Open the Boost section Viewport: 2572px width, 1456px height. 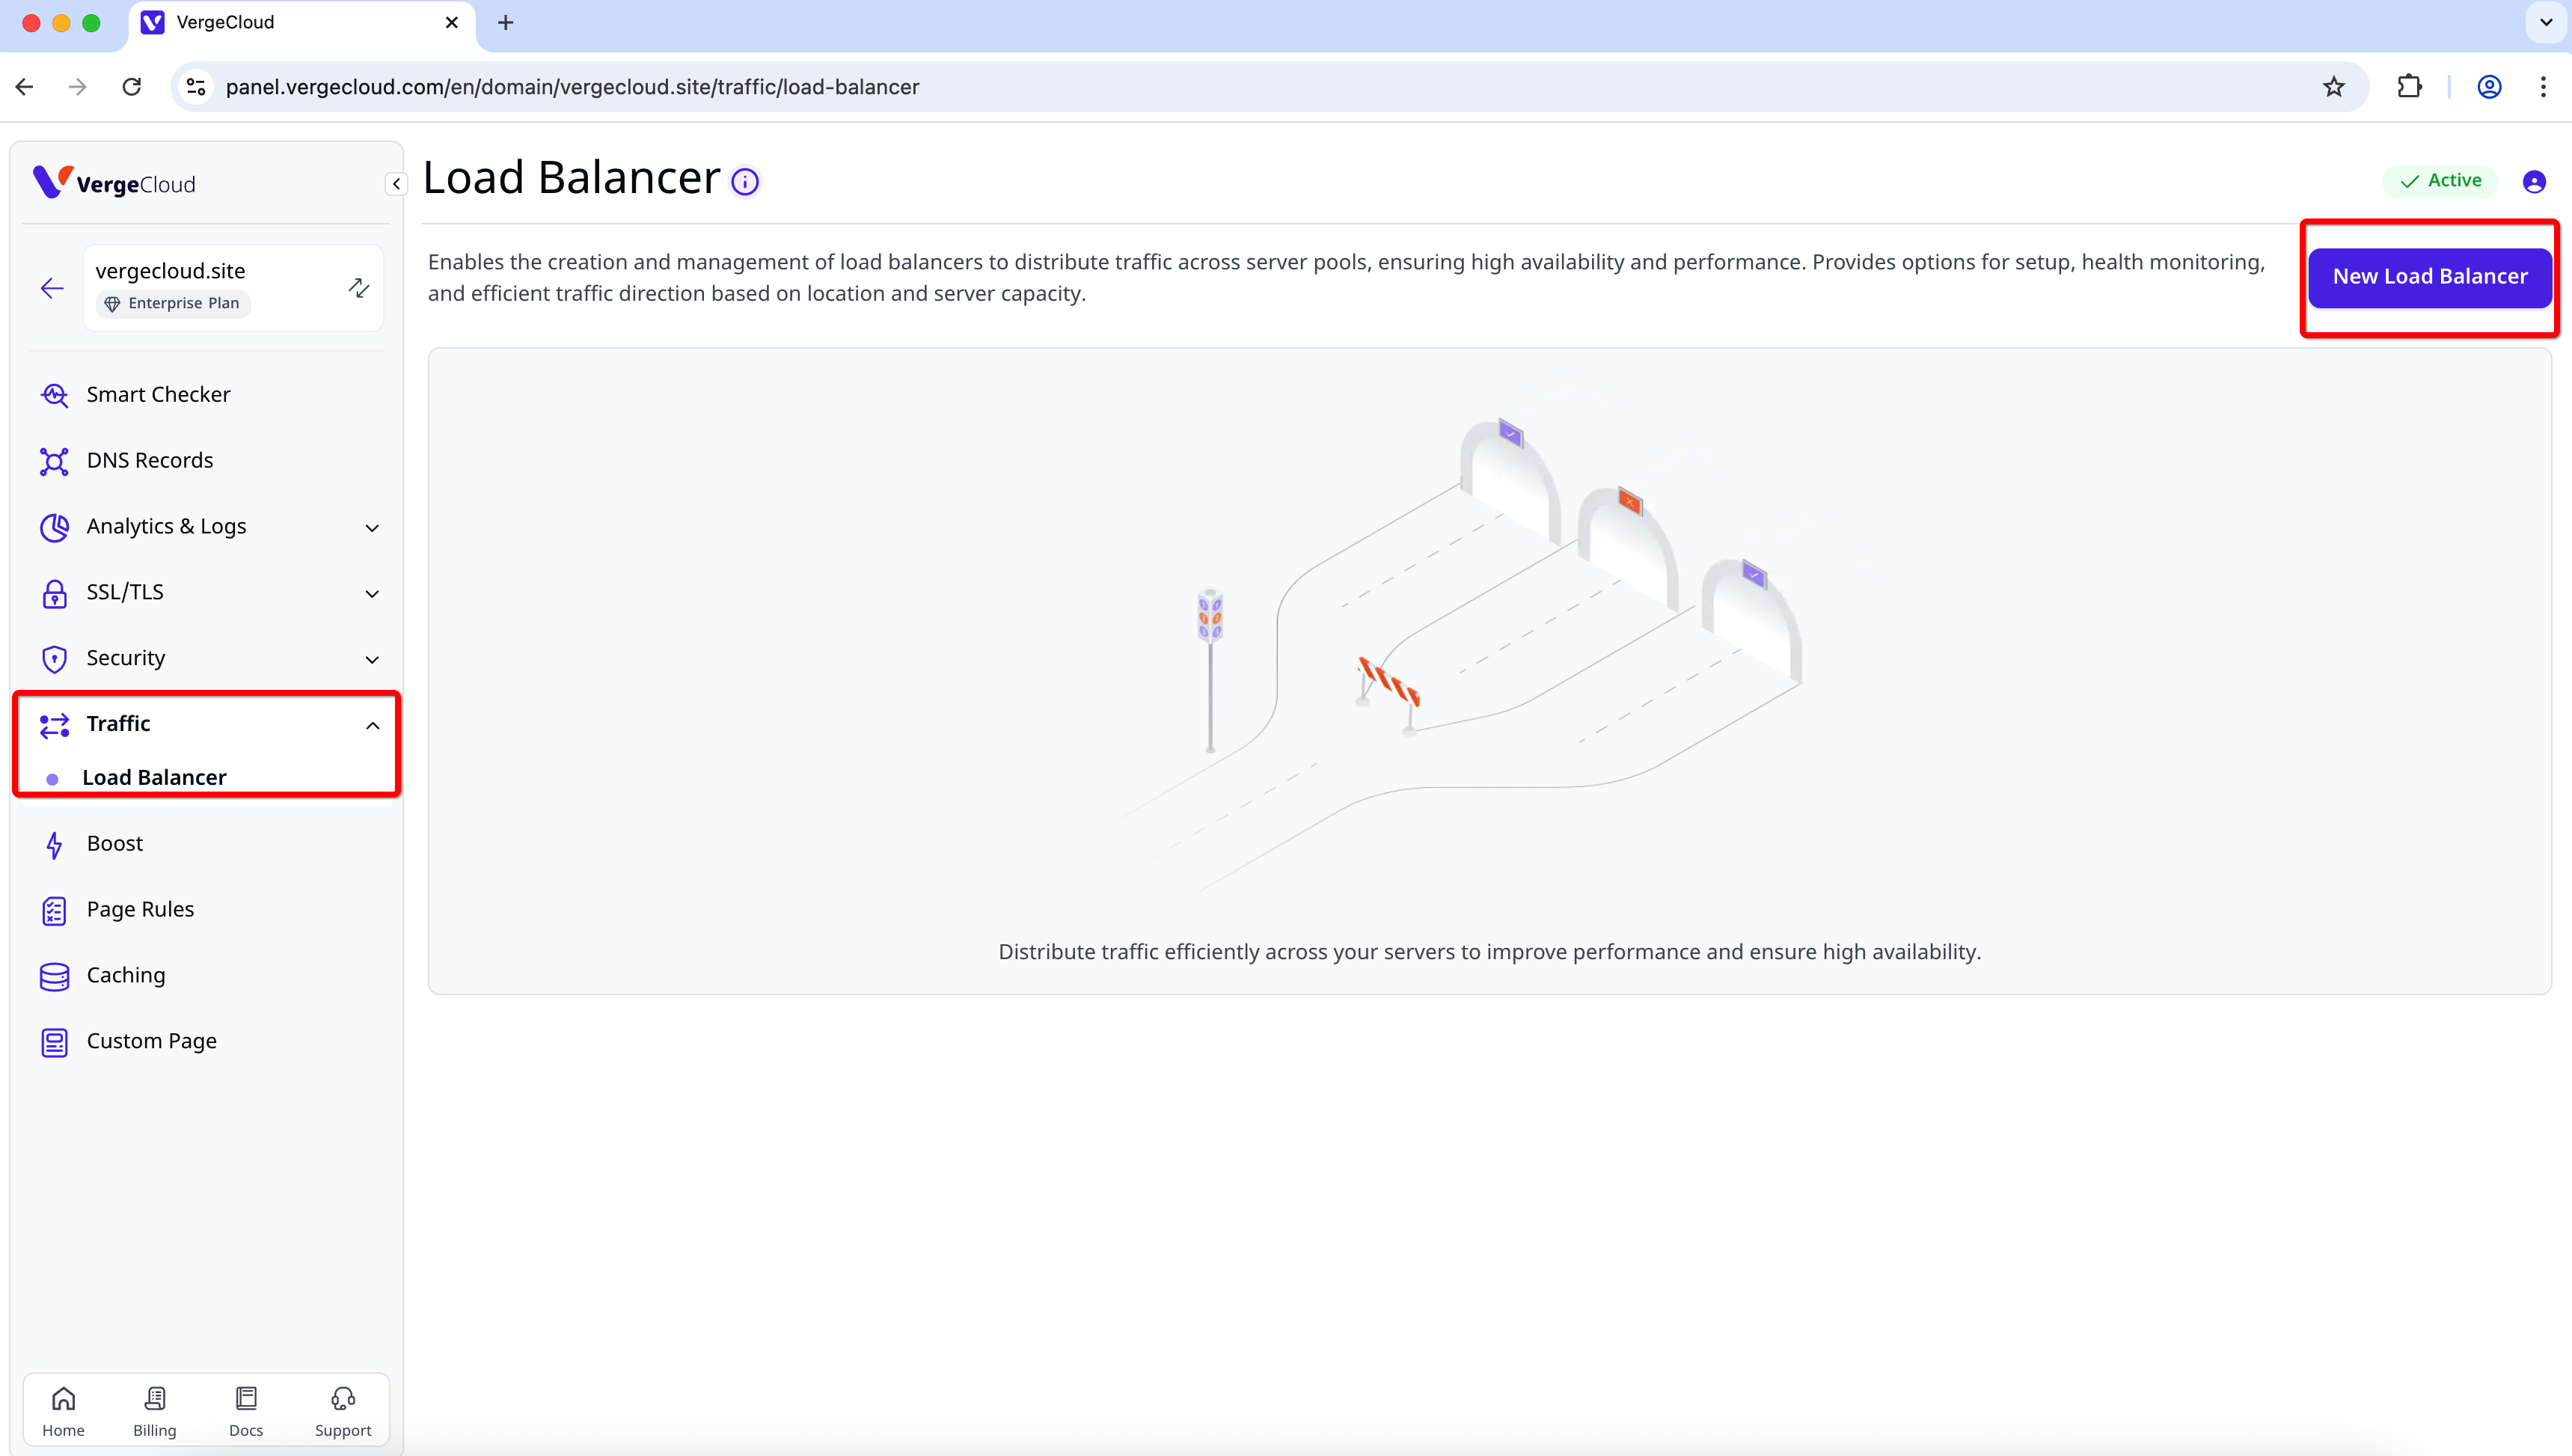pos(115,843)
